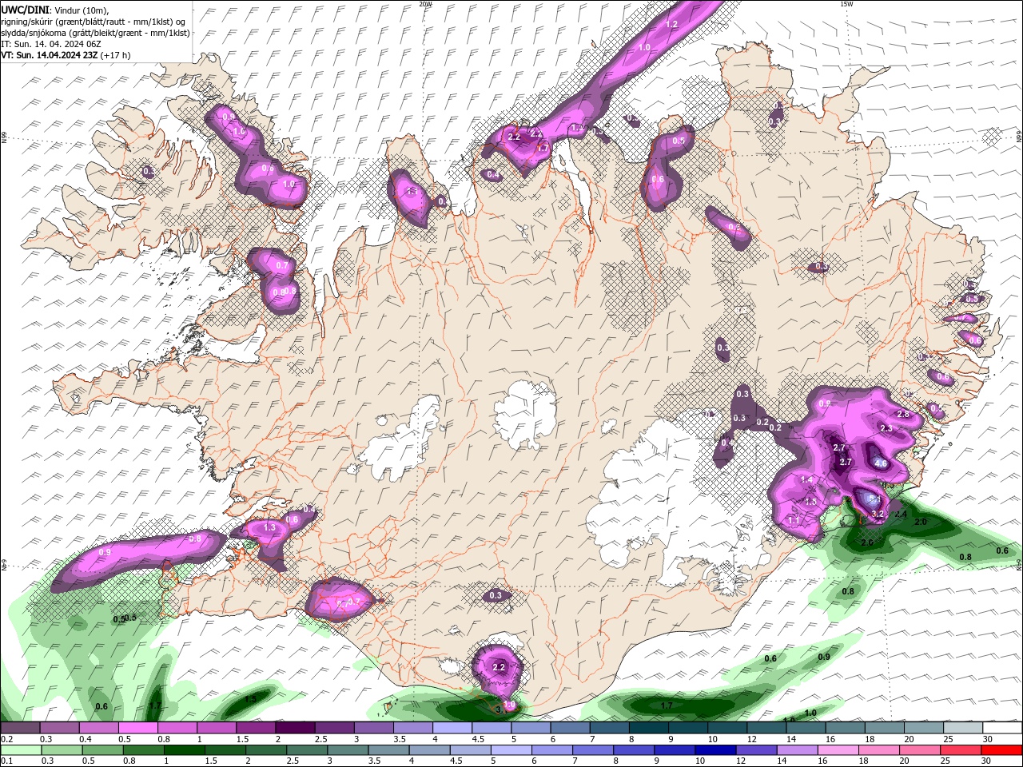Click the 2.3 snow value in the southeast
The image size is (1023, 767).
(x=886, y=429)
